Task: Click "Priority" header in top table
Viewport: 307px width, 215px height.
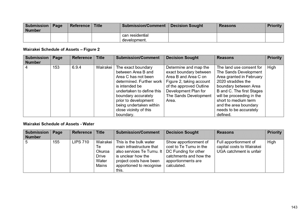Action: pos(274,28)
